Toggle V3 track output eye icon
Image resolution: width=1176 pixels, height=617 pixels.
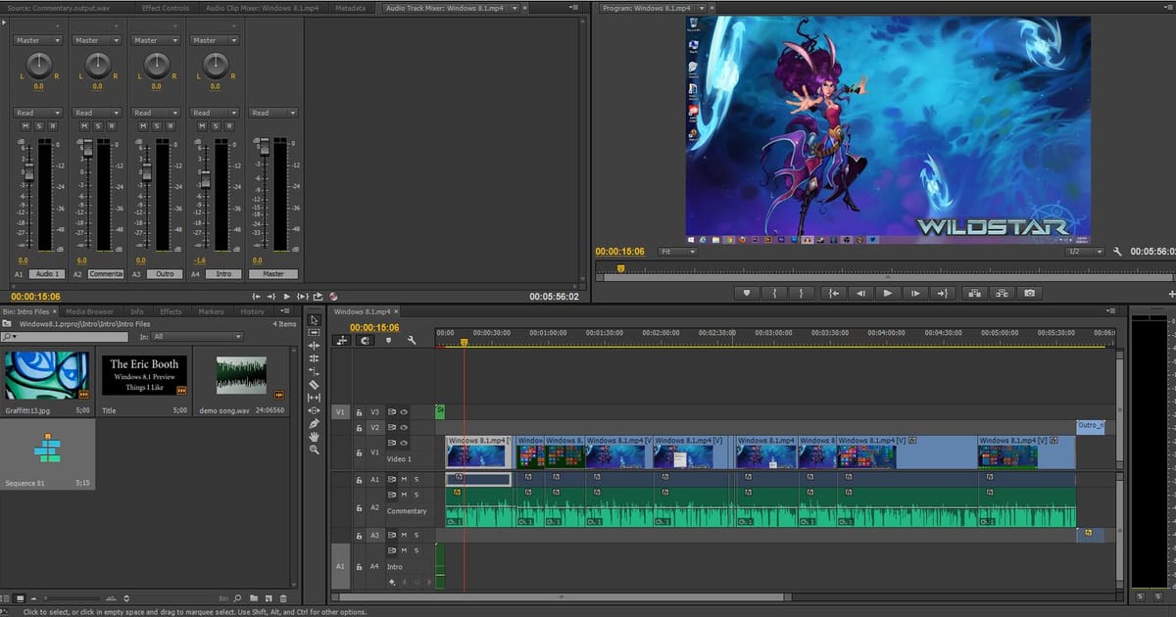(x=404, y=412)
